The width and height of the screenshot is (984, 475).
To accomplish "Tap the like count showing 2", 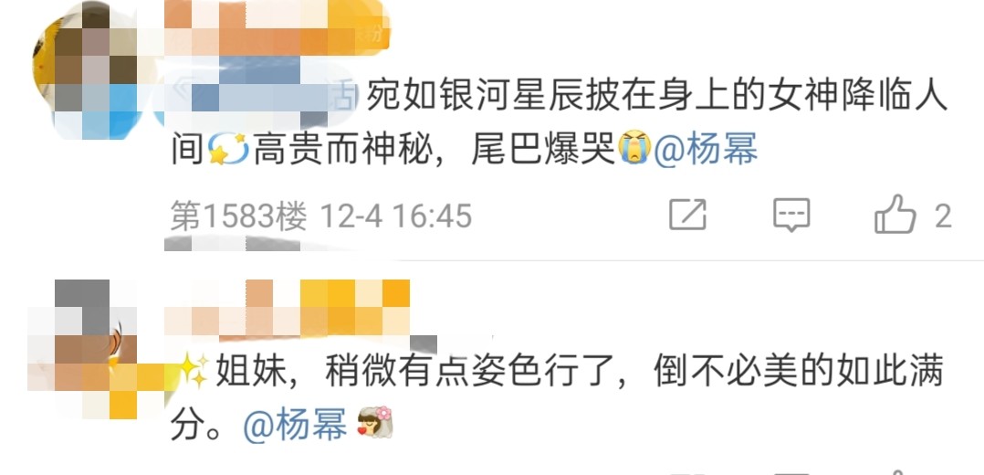I will 943,216.
